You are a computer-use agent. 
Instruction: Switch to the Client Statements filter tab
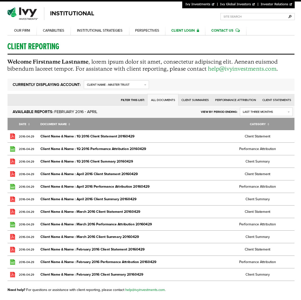click(x=277, y=100)
